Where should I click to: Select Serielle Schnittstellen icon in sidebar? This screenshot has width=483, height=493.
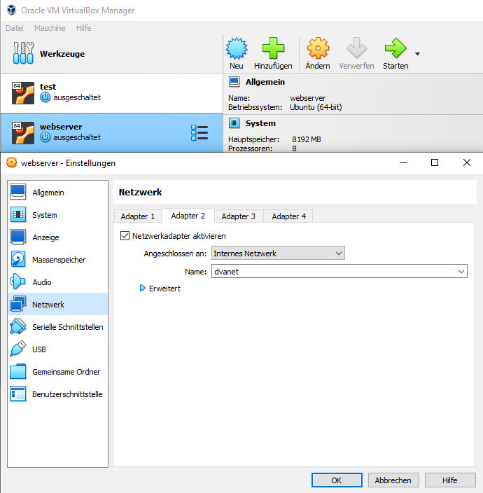18,326
